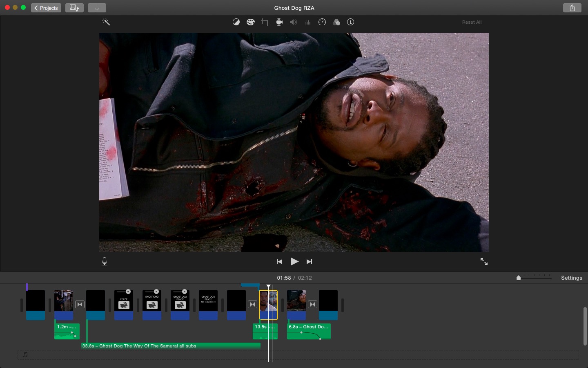Click the magic wand auto-enhance icon

[106, 22]
